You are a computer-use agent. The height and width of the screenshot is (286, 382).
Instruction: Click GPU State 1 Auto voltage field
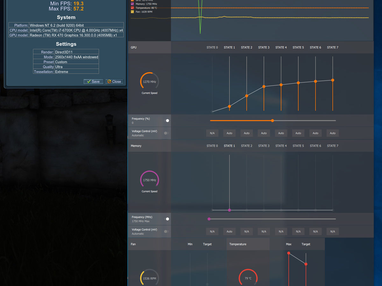(x=230, y=133)
